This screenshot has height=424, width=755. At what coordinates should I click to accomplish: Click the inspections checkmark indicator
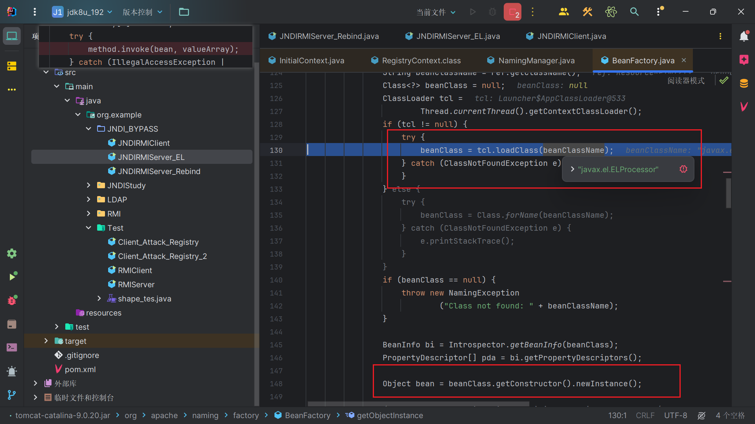724,81
